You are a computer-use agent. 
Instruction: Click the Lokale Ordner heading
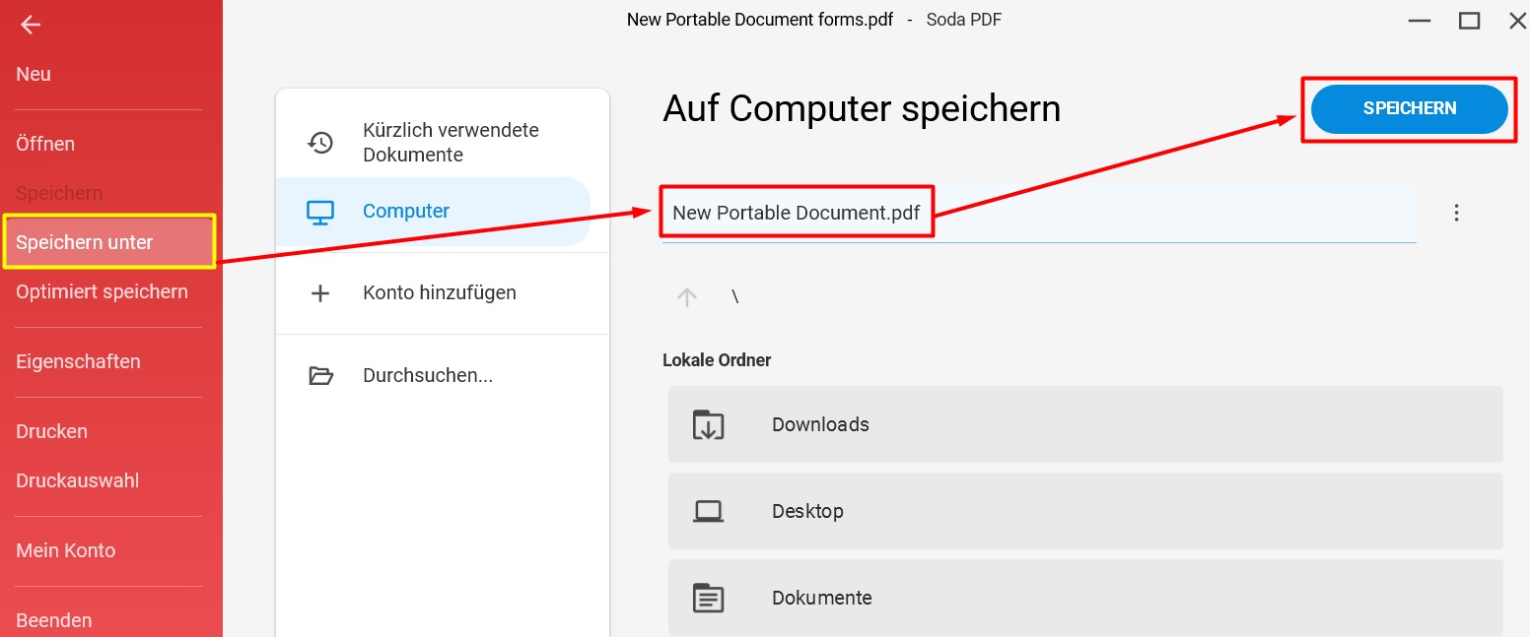pyautogui.click(x=717, y=360)
